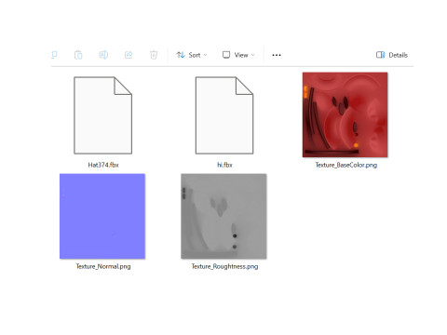
Task: Toggle the Details pane
Action: [392, 55]
